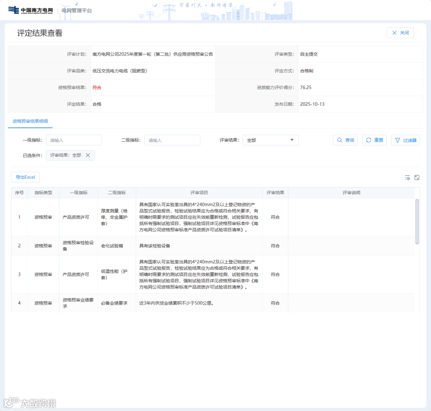The height and width of the screenshot is (411, 431).
Task: Click 低压交流电力电缆（阻燃型） category value
Action: click(x=120, y=71)
